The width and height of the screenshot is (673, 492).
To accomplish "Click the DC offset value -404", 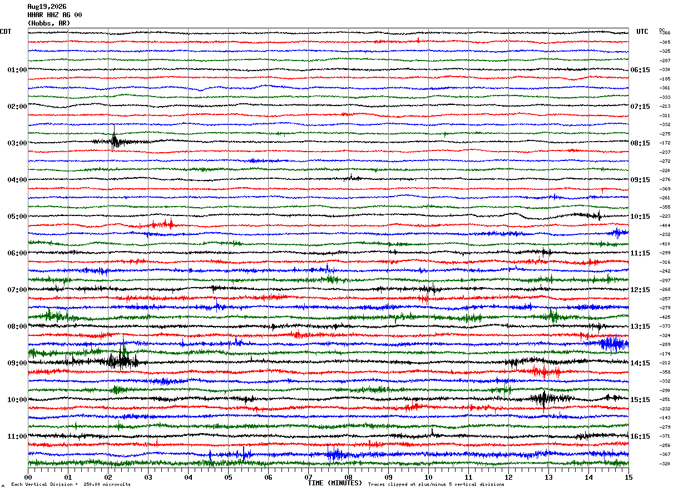I will tap(665, 225).
